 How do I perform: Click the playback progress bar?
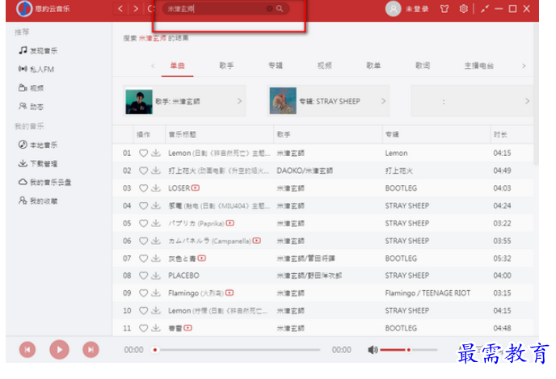coord(237,350)
